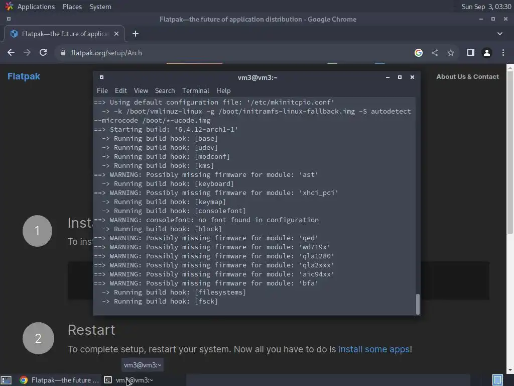The width and height of the screenshot is (514, 386).
Task: Click the warning line mentioning 'qla2xxx'
Action: (x=214, y=265)
